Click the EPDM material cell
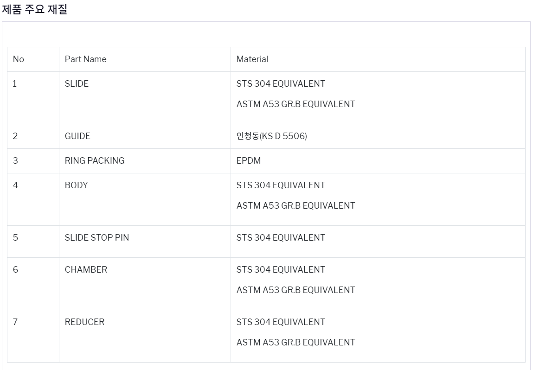 (x=378, y=161)
